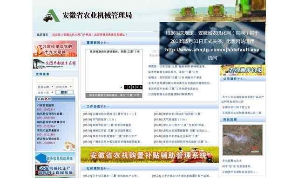The width and height of the screenshot is (298, 178).
Task: Click the 农机产品质量投诉 hotline label
Action: (48, 131)
